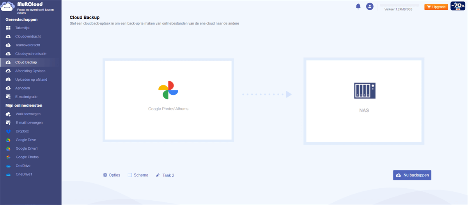The width and height of the screenshot is (468, 205).
Task: Click the Takenlijst grid icon
Action: (8, 28)
